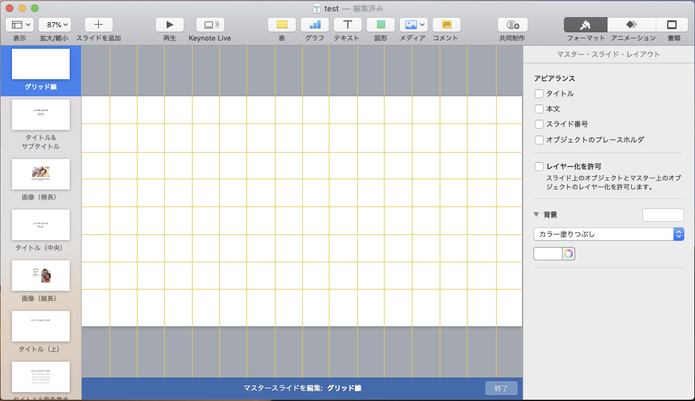Select the 画像（横長） master thumbnail

click(41, 174)
